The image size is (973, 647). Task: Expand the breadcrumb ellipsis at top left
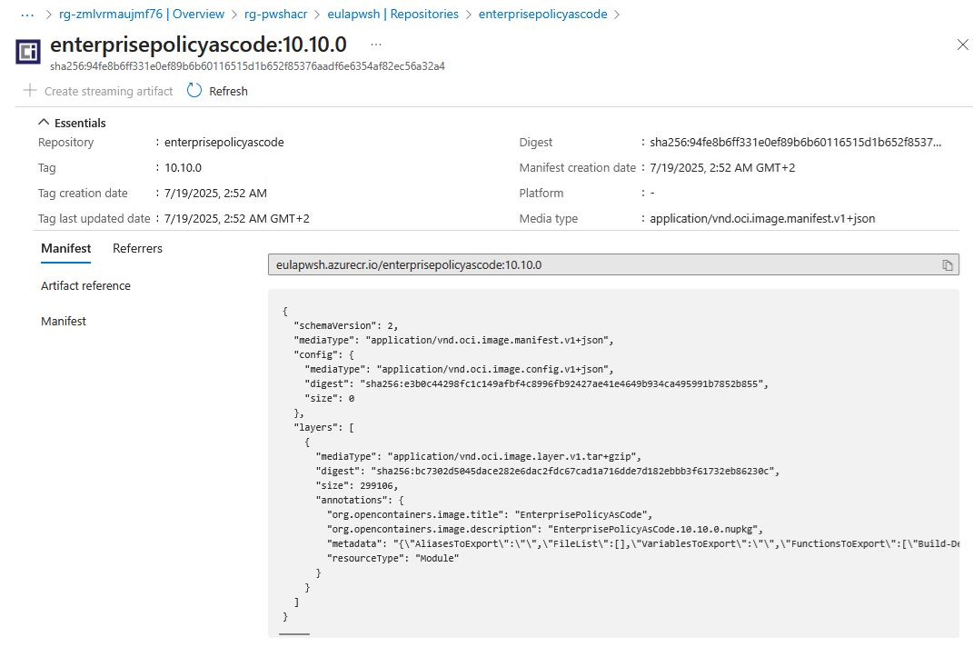coord(27,15)
